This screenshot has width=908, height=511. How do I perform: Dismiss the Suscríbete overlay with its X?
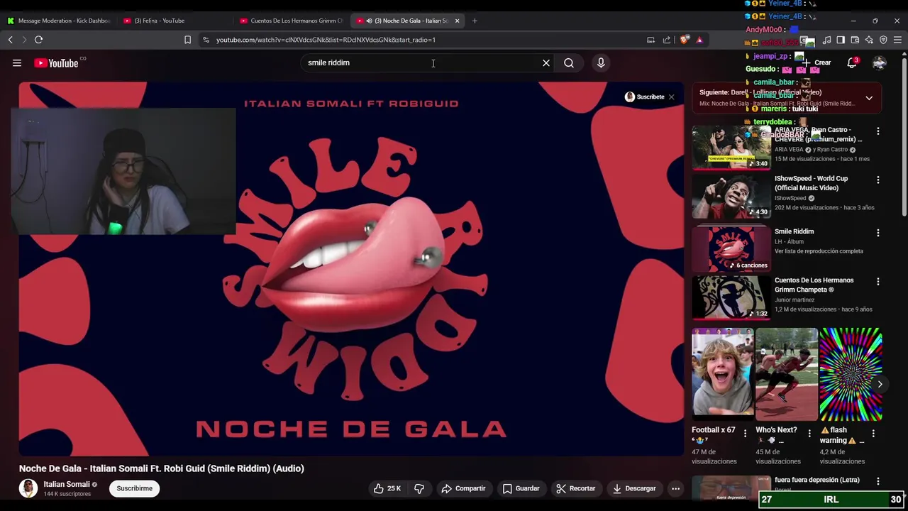click(671, 97)
